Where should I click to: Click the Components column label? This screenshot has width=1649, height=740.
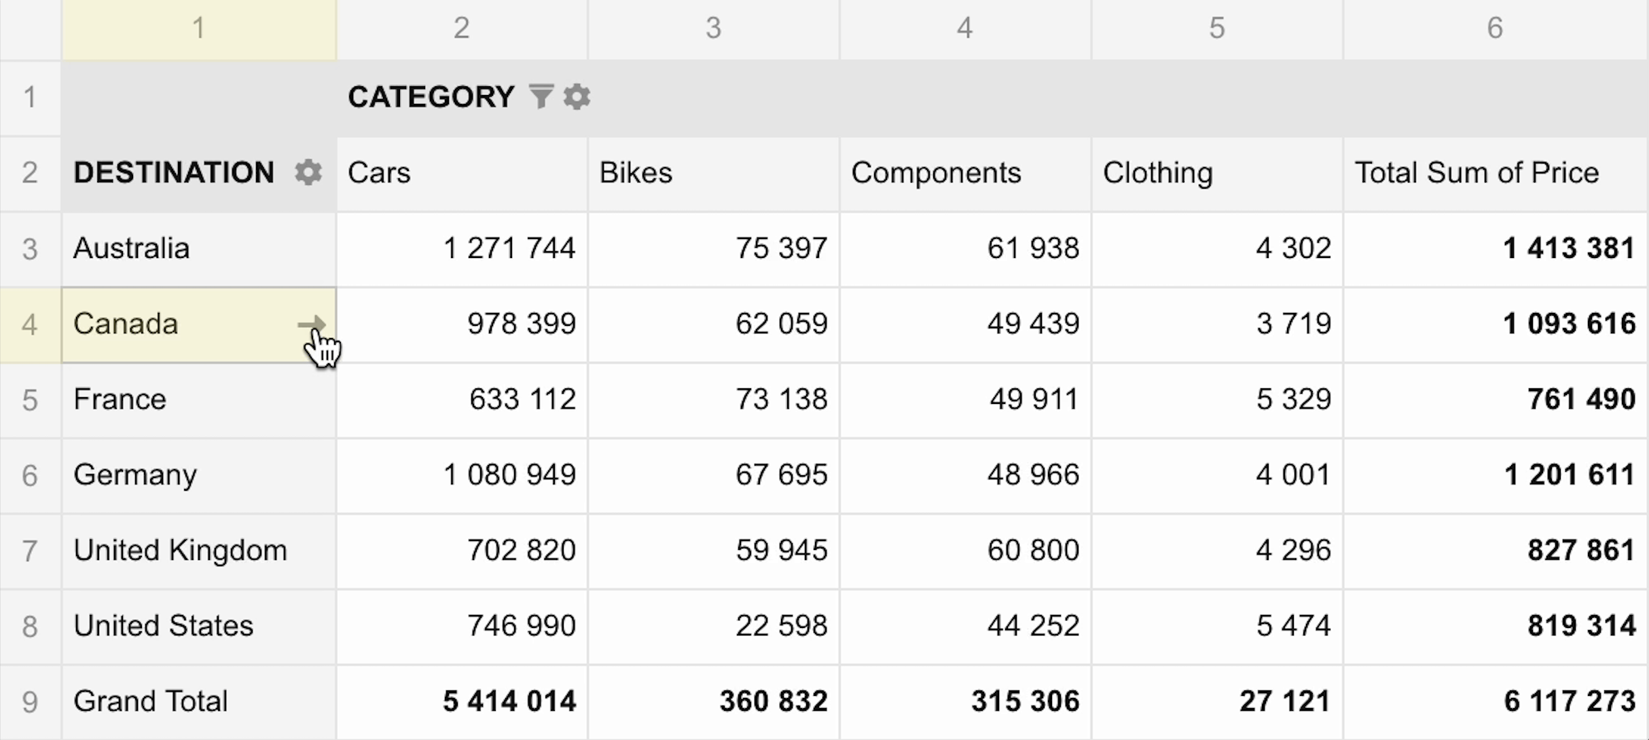pos(936,172)
